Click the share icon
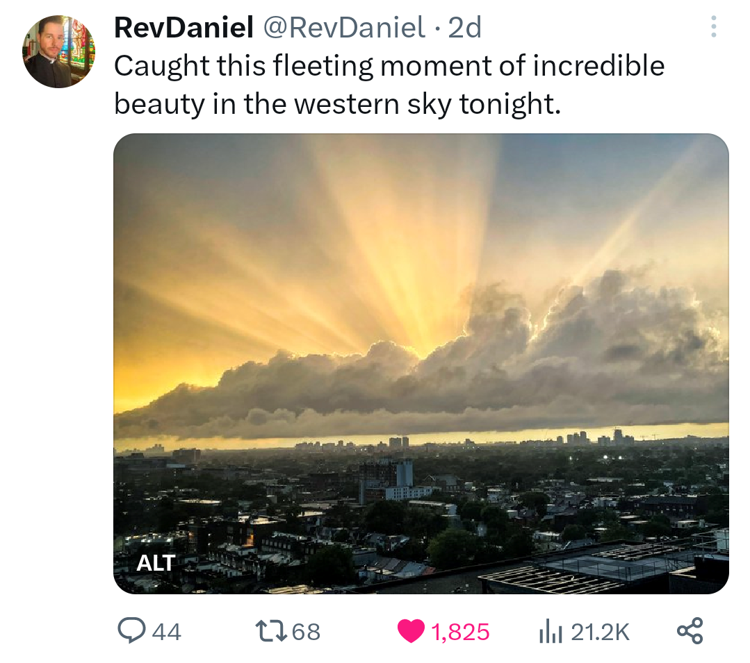Screen dimensions: 750x663 click(x=690, y=631)
